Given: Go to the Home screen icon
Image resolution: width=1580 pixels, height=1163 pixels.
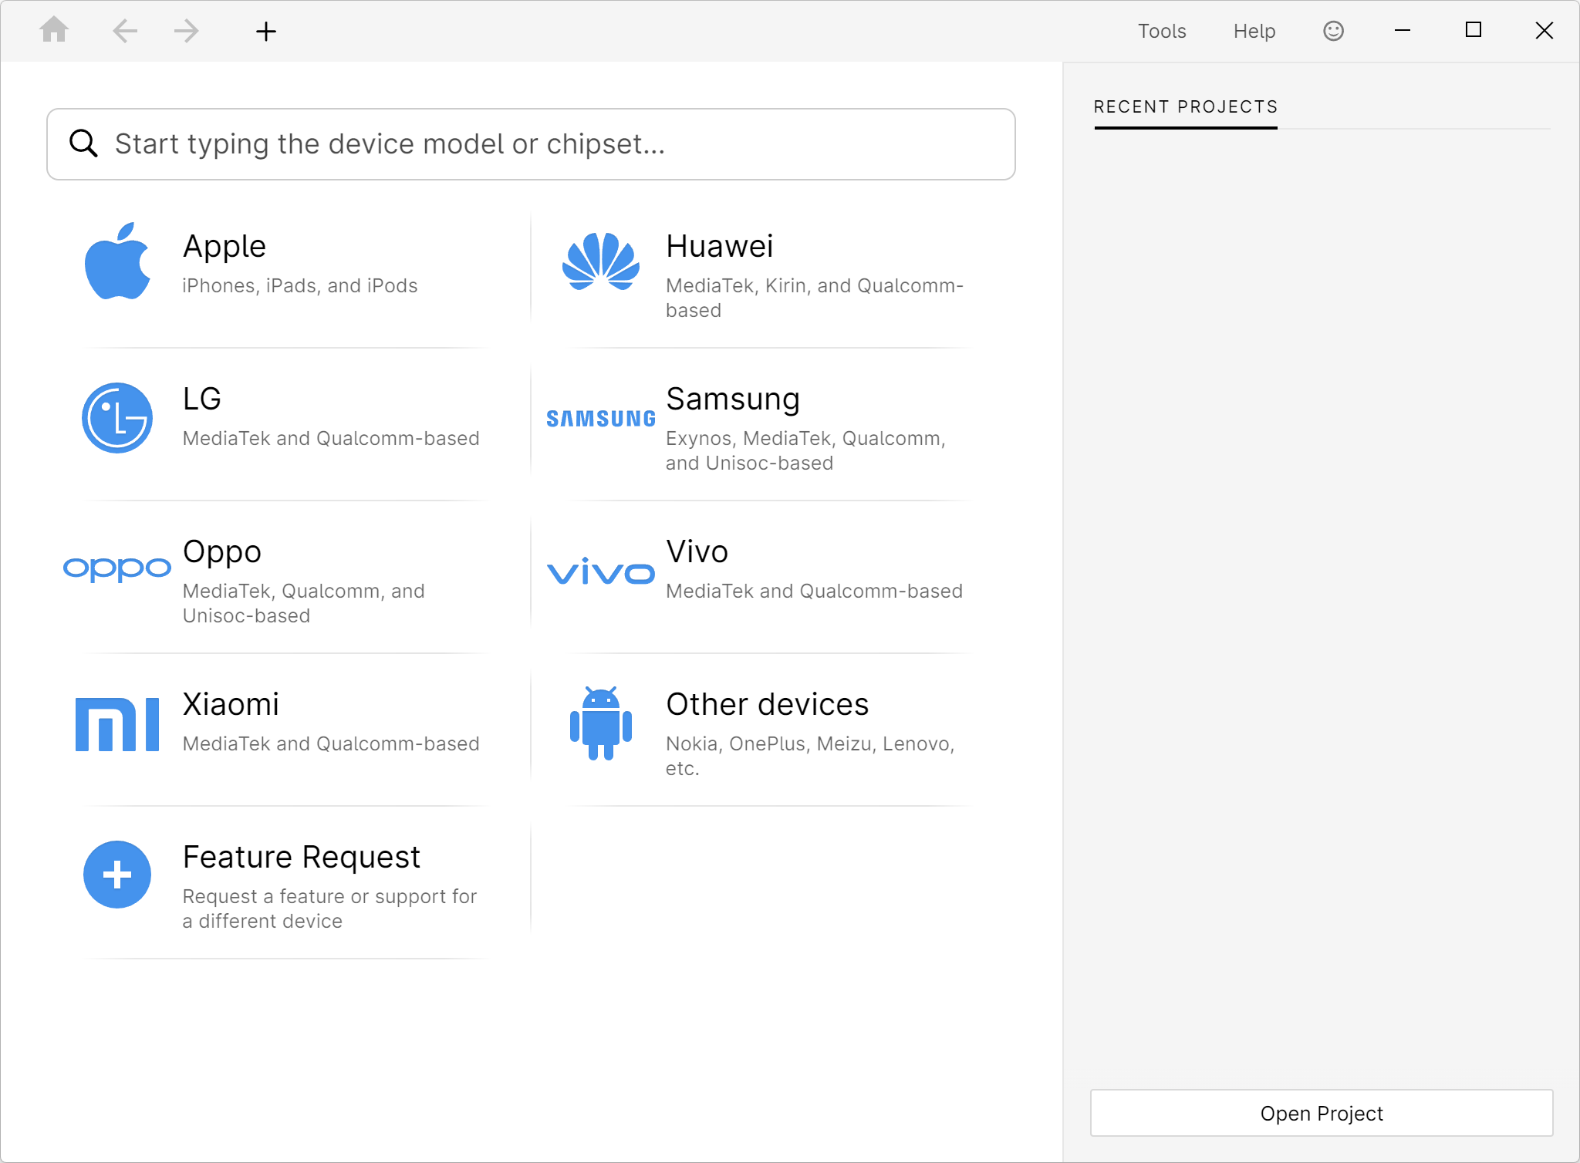Looking at the screenshot, I should (54, 31).
